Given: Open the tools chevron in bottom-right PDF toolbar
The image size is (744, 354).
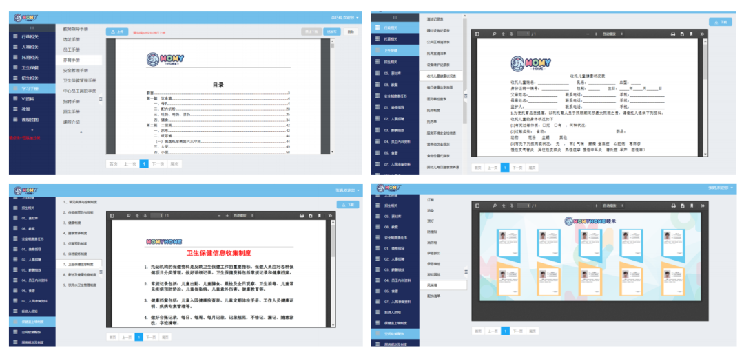Looking at the screenshot, I should click(x=702, y=206).
